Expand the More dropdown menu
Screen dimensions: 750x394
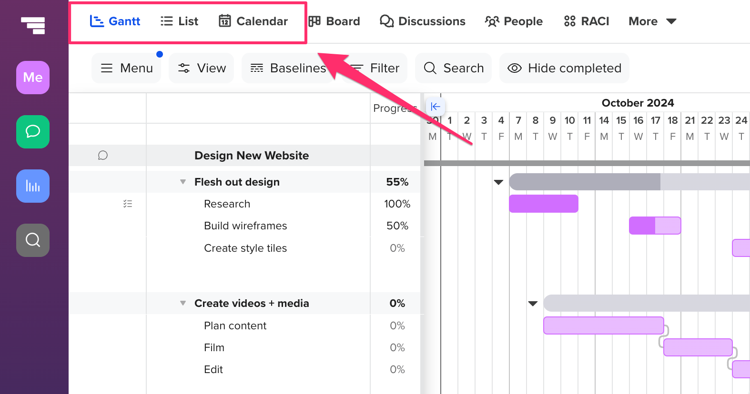click(652, 21)
